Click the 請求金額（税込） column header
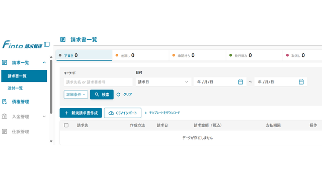The height and width of the screenshot is (181, 322). point(208,125)
